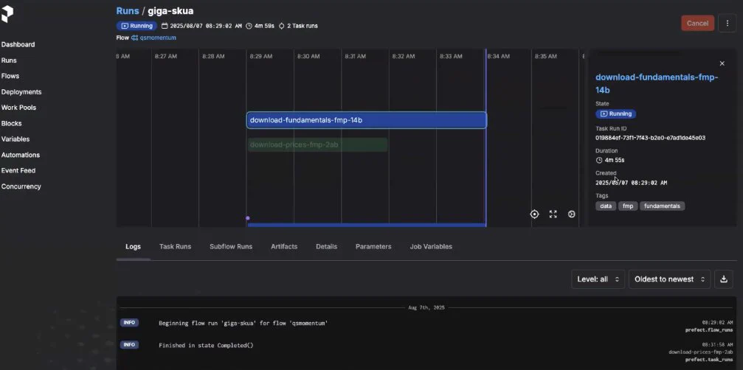This screenshot has width=743, height=370.
Task: Click the 'fmp' tag chip
Action: coord(628,206)
